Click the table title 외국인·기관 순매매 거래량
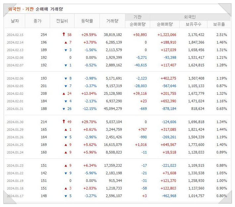 pyautogui.click(x=35, y=9)
